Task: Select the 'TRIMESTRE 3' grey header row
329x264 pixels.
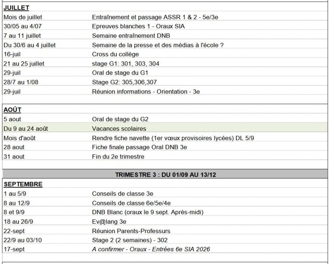Action: 164,175
